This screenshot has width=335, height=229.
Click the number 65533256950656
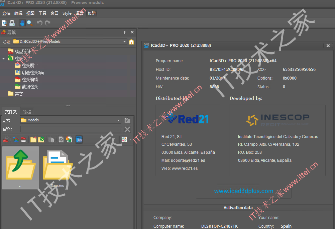click(299, 70)
